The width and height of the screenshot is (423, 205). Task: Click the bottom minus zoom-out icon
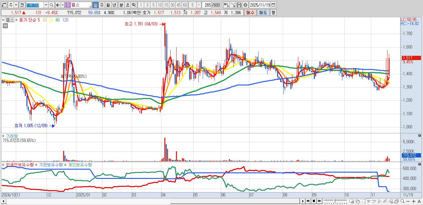point(408,201)
